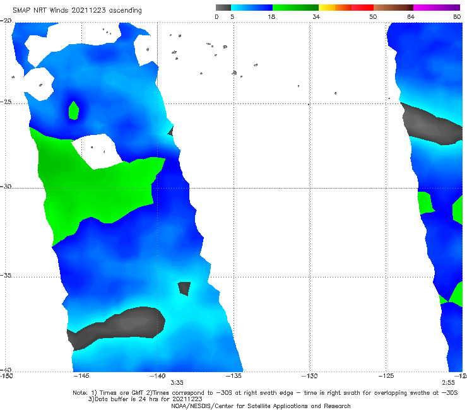
Task: Click the brown 50-64 segment of color bar
Action: click(x=393, y=8)
